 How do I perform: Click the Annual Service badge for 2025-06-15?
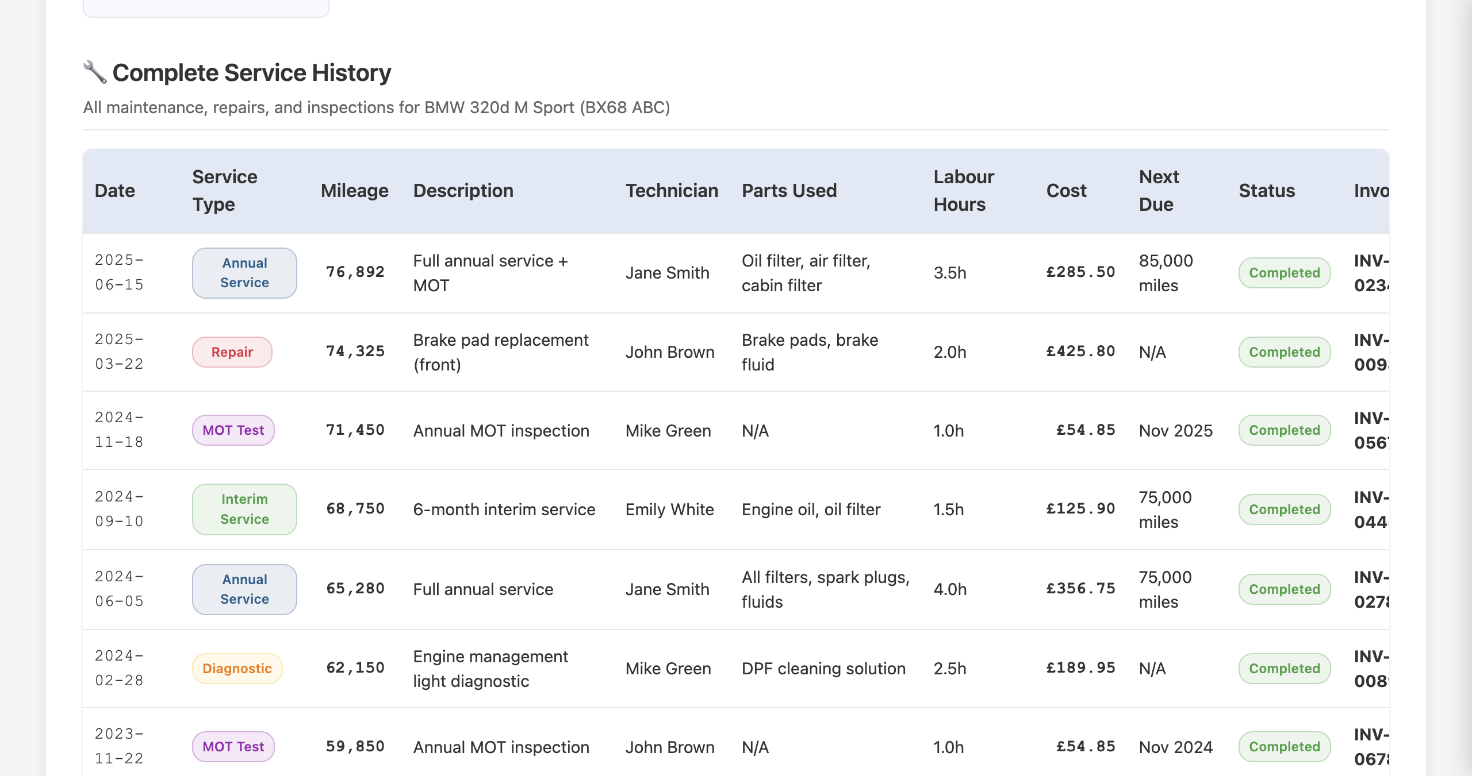pos(244,273)
